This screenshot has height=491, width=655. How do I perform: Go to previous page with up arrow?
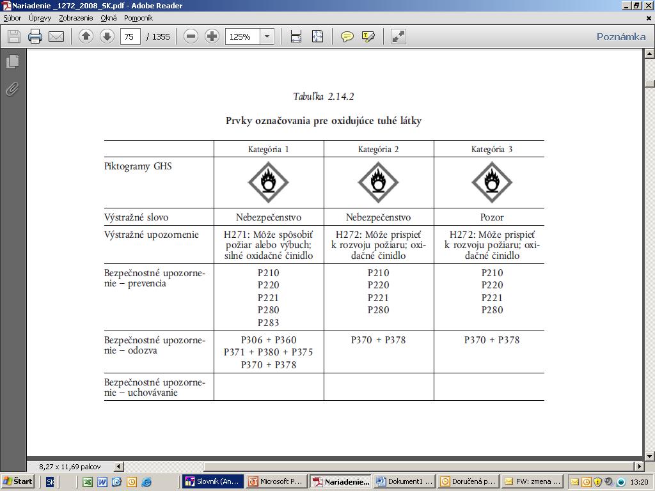pyautogui.click(x=86, y=36)
